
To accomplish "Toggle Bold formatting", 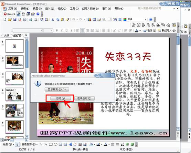I will pyautogui.click(x=57, y=30).
